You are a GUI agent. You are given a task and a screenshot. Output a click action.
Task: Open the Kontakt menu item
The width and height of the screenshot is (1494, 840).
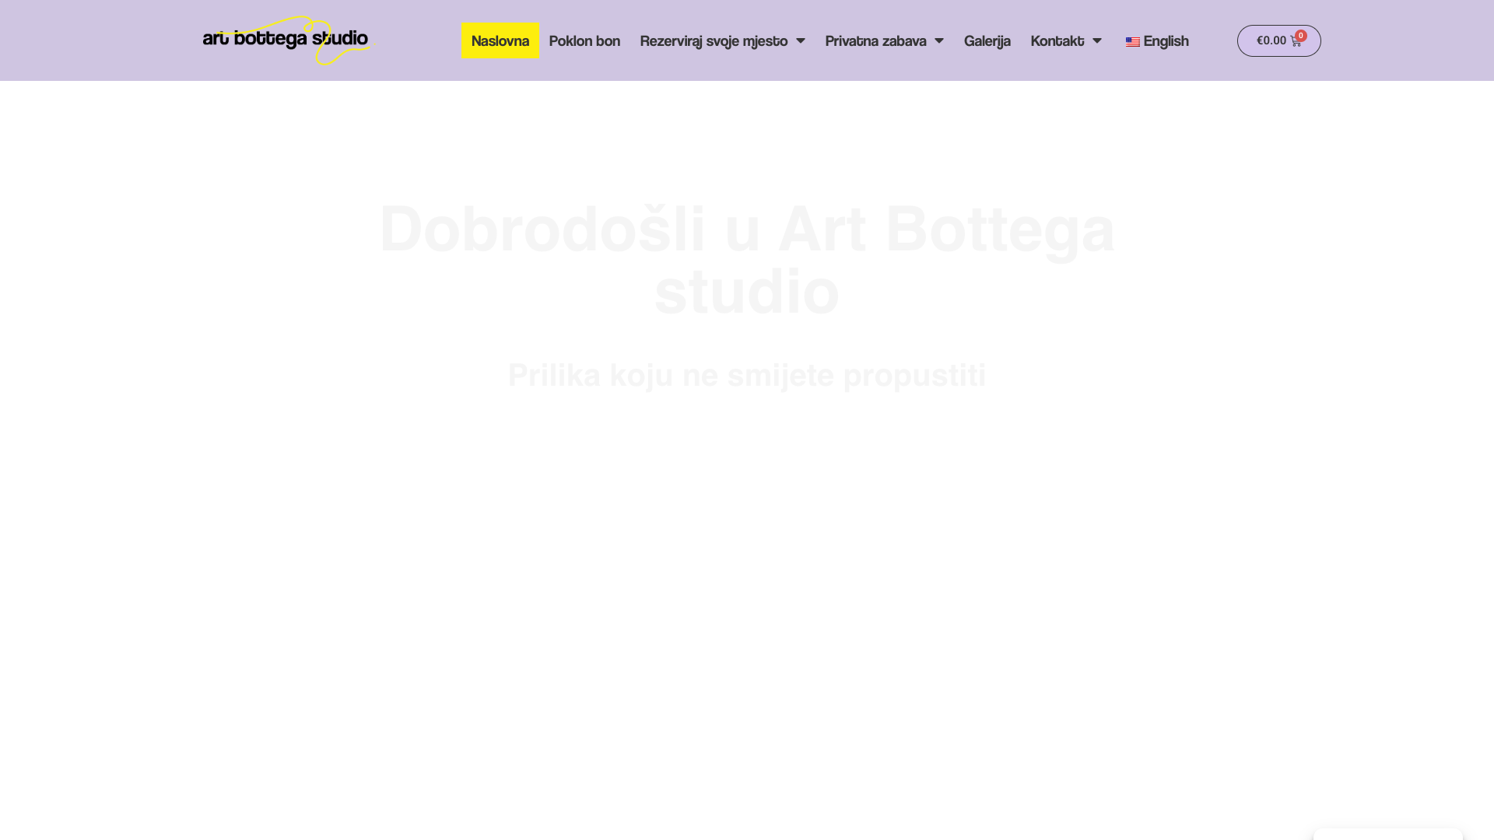(x=1057, y=40)
